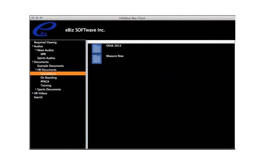Click the sidebar splitter divider bar
The image size is (264, 165).
pos(87,94)
